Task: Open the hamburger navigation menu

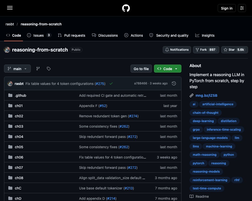Action: point(10,8)
